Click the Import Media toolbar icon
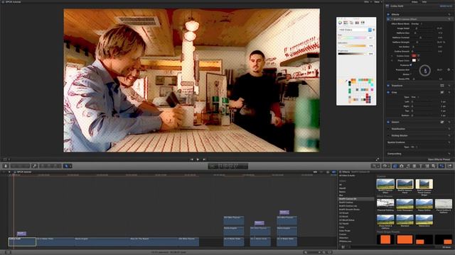Image resolution: width=455 pixels, height=255 pixels. [5, 166]
